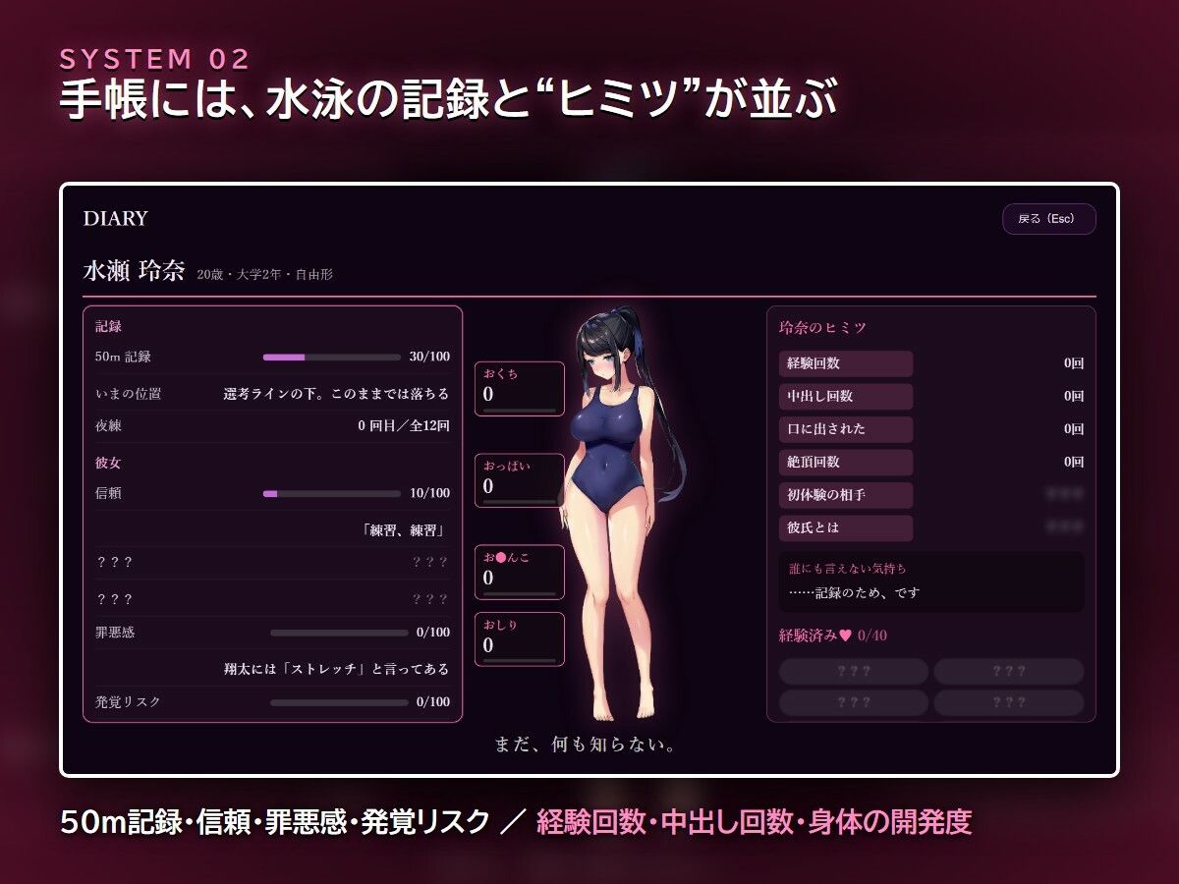Click the character name 水瀬 玲奈
The height and width of the screenshot is (884, 1179).
click(135, 272)
